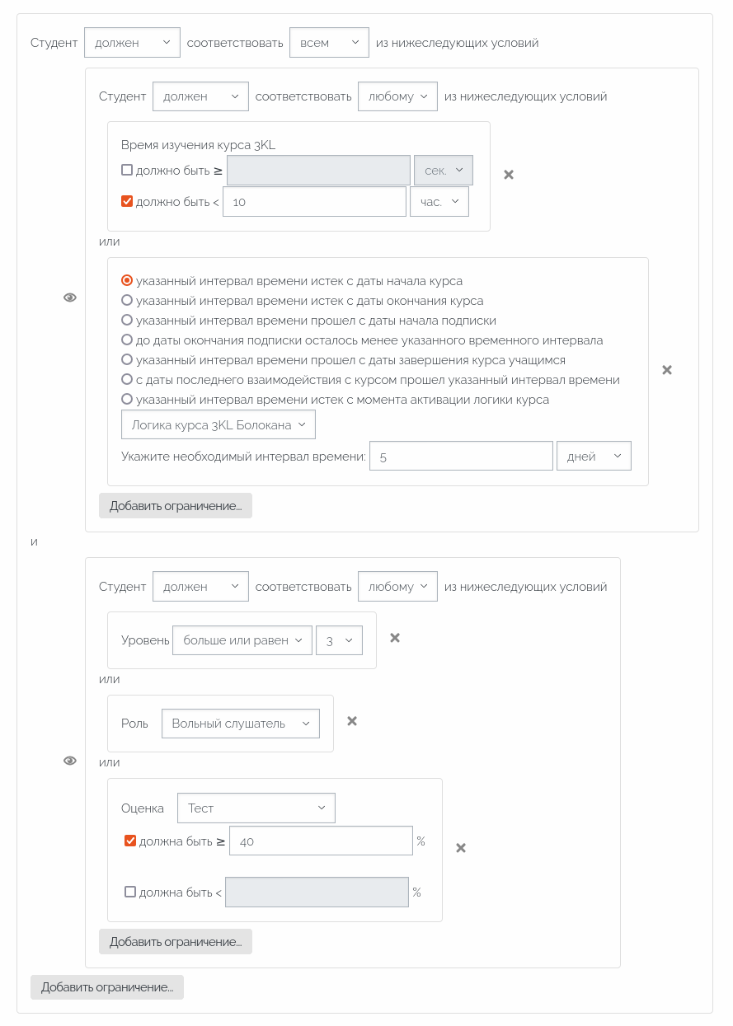Open the top-level 'всем' conditions dropdown
The height and width of the screenshot is (1026, 733).
coord(329,43)
